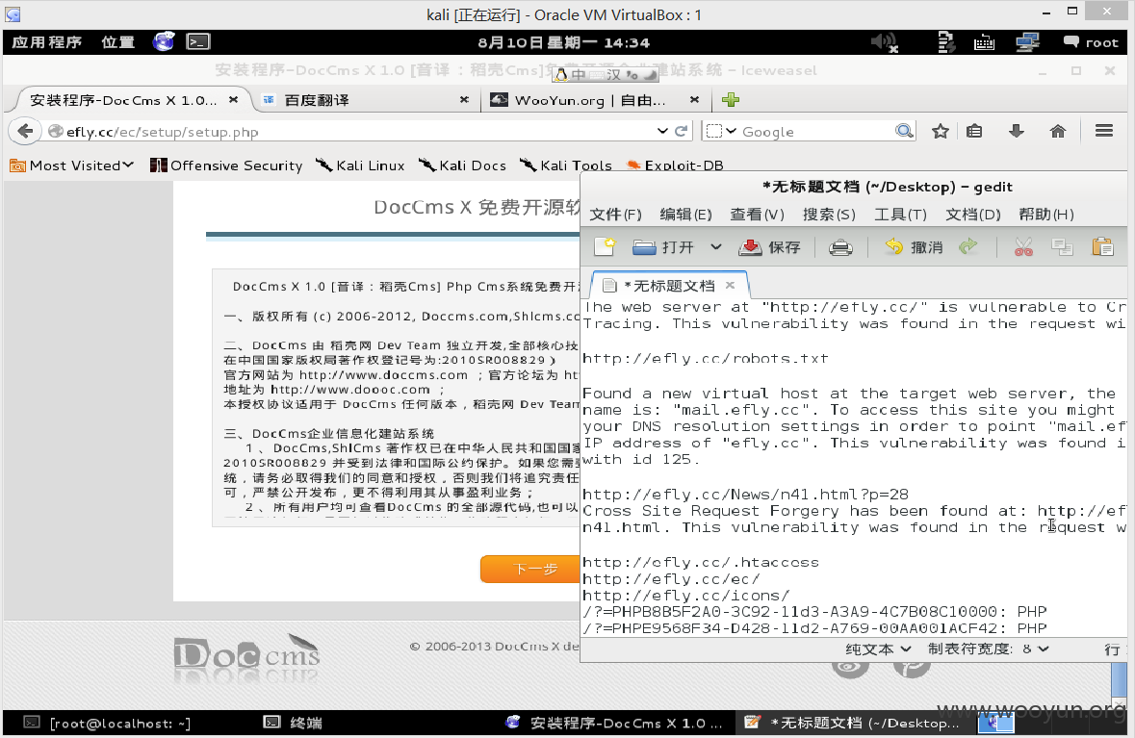Open the 制表符宽度 dropdown in gedit status bar

tap(988, 649)
